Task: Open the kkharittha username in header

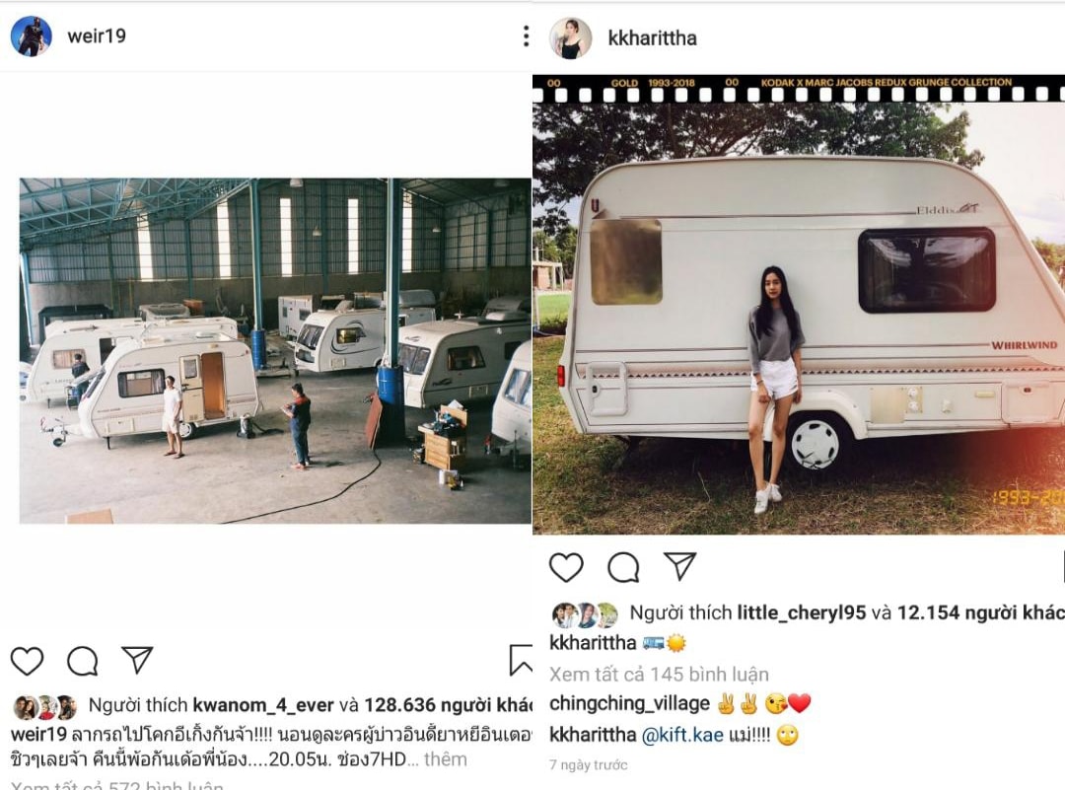Action: pyautogui.click(x=652, y=38)
